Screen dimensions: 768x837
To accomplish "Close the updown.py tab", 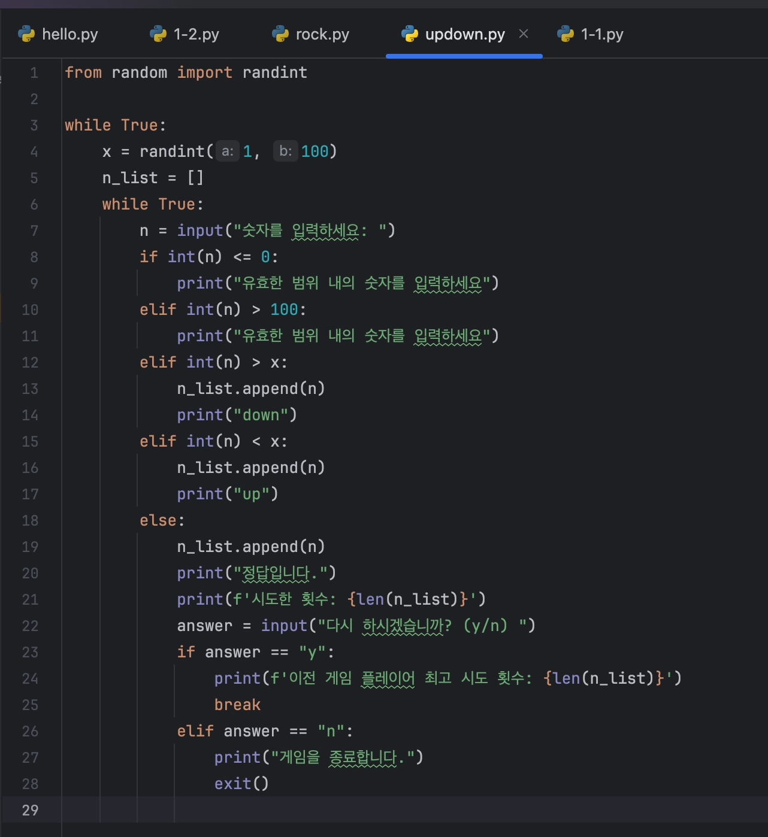I will [524, 34].
